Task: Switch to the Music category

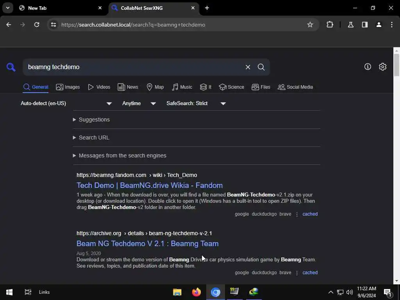Action: pos(182,87)
